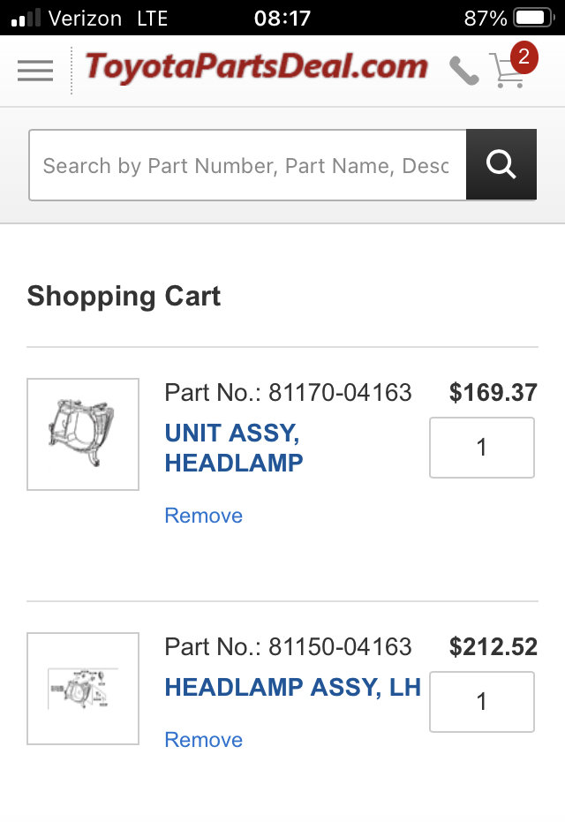Tap the battery indicator in status bar
The image size is (565, 822).
click(x=534, y=18)
